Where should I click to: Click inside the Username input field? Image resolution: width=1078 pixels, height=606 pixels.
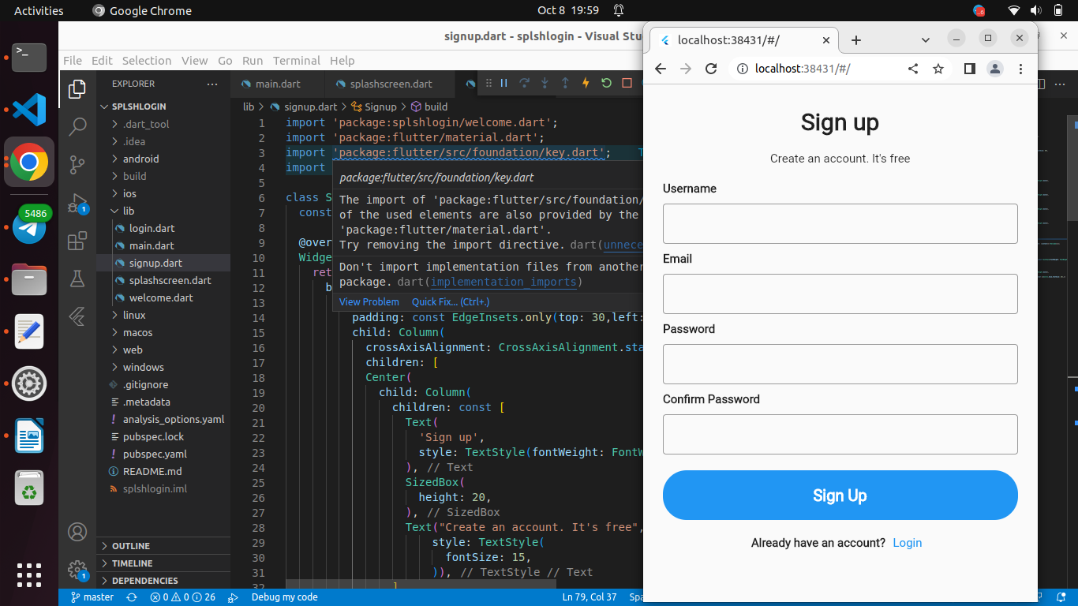(840, 223)
